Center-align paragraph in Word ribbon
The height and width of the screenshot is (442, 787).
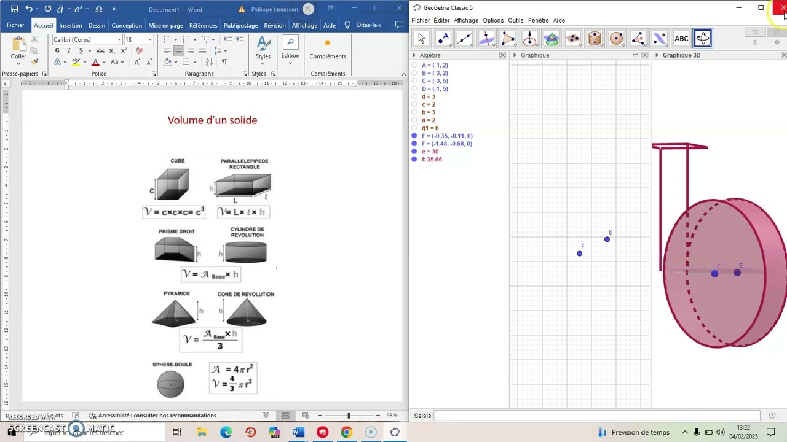[178, 51]
